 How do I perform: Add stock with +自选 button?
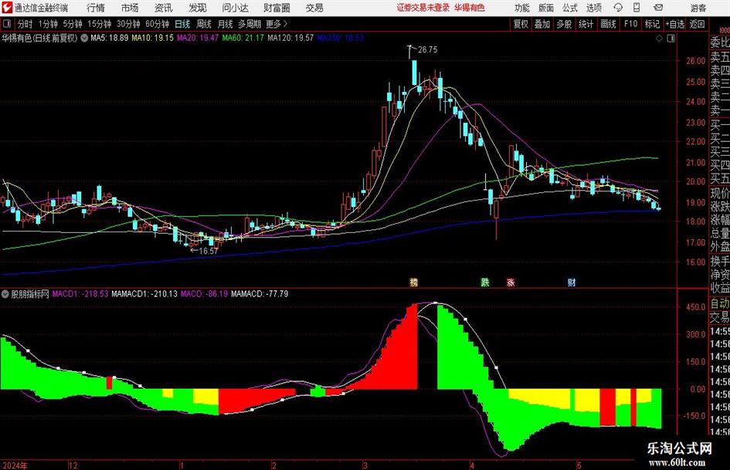click(x=675, y=24)
